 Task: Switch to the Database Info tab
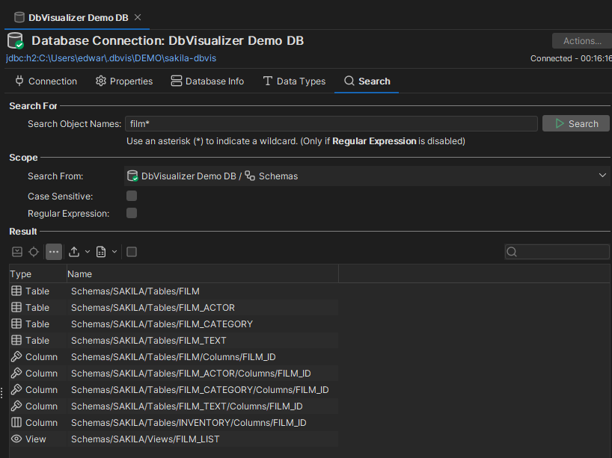[207, 81]
